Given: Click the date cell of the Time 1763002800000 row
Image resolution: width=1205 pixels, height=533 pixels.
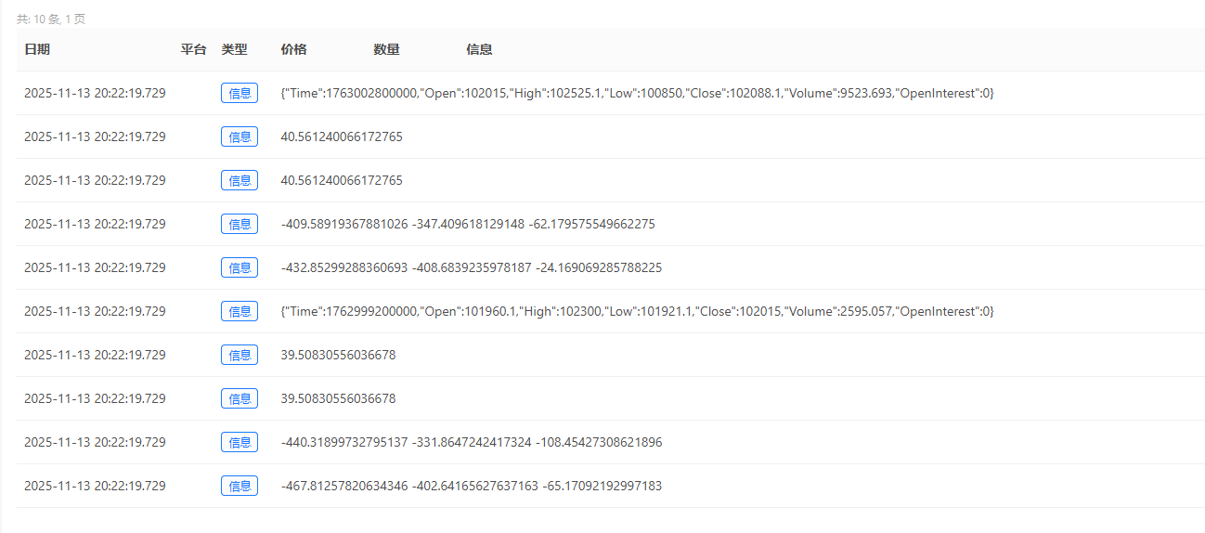Looking at the screenshot, I should (95, 93).
